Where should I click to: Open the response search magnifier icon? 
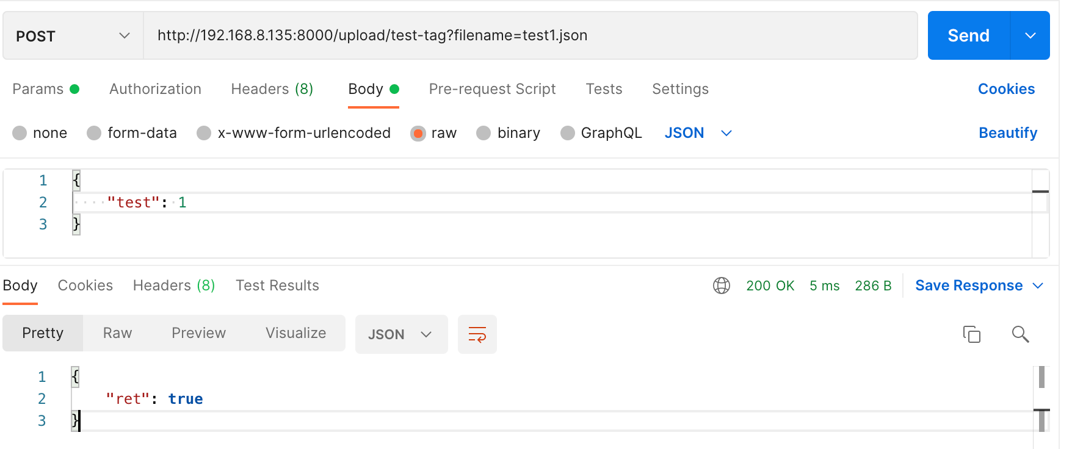tap(1020, 334)
